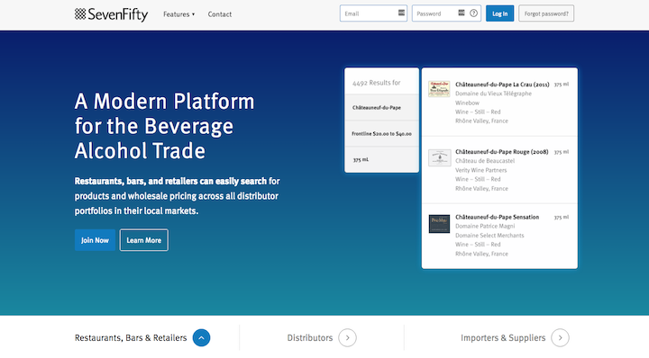Click the Log In button
The height and width of the screenshot is (358, 649).
click(x=499, y=13)
